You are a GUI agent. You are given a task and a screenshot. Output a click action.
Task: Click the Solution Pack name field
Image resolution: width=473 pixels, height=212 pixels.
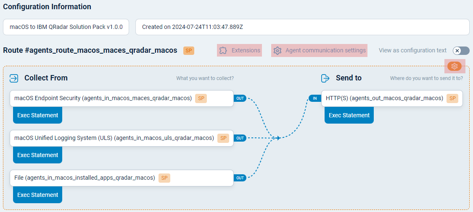(66, 27)
